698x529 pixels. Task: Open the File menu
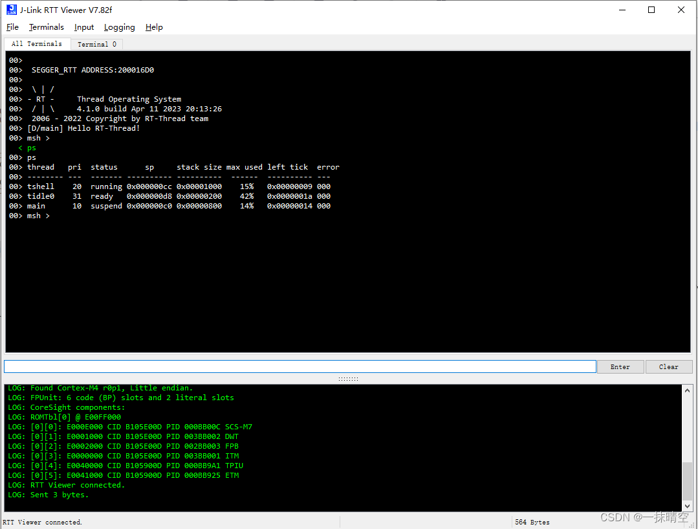12,27
